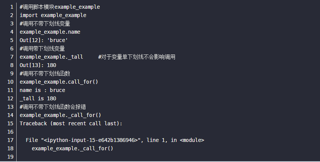Click the Out[13]: 180 output line
This screenshot has width=320, height=162.
coord(38,65)
